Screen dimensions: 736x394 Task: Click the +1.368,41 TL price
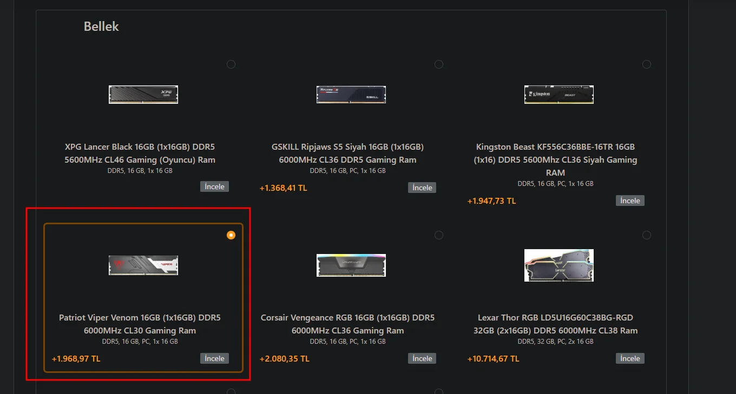coord(284,188)
